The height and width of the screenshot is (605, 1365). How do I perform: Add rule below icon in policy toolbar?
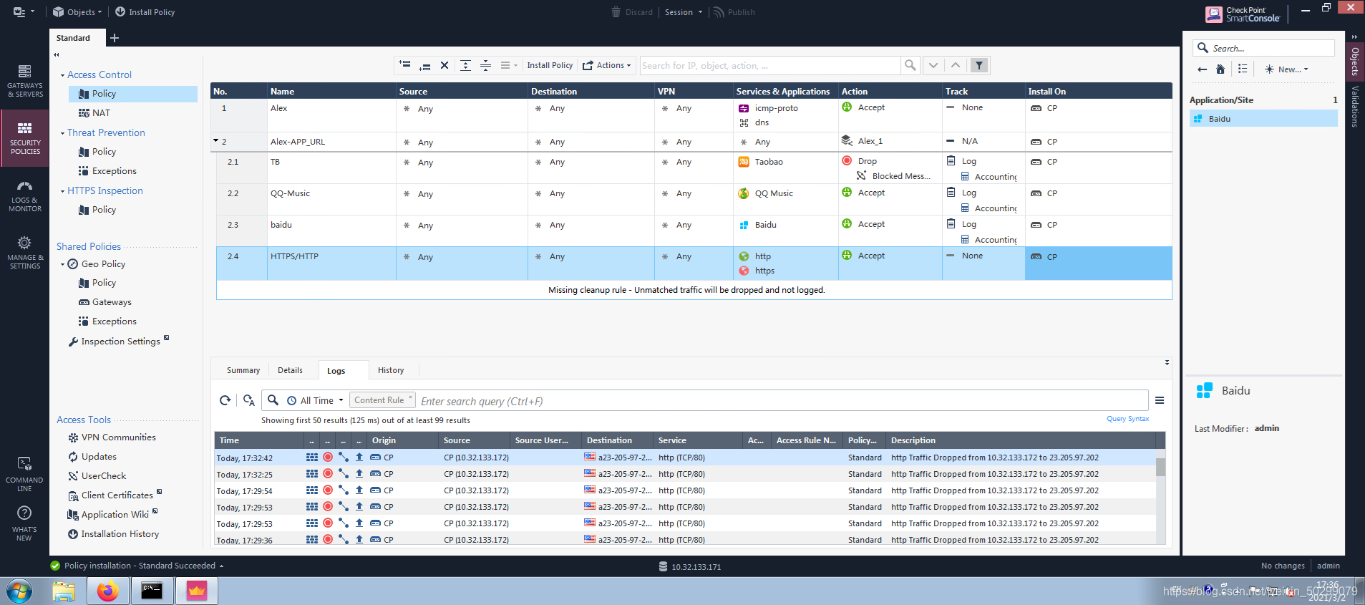click(424, 65)
